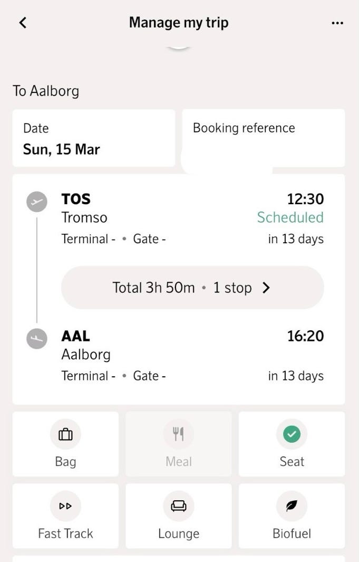Tap the Manage my trip title

click(179, 23)
